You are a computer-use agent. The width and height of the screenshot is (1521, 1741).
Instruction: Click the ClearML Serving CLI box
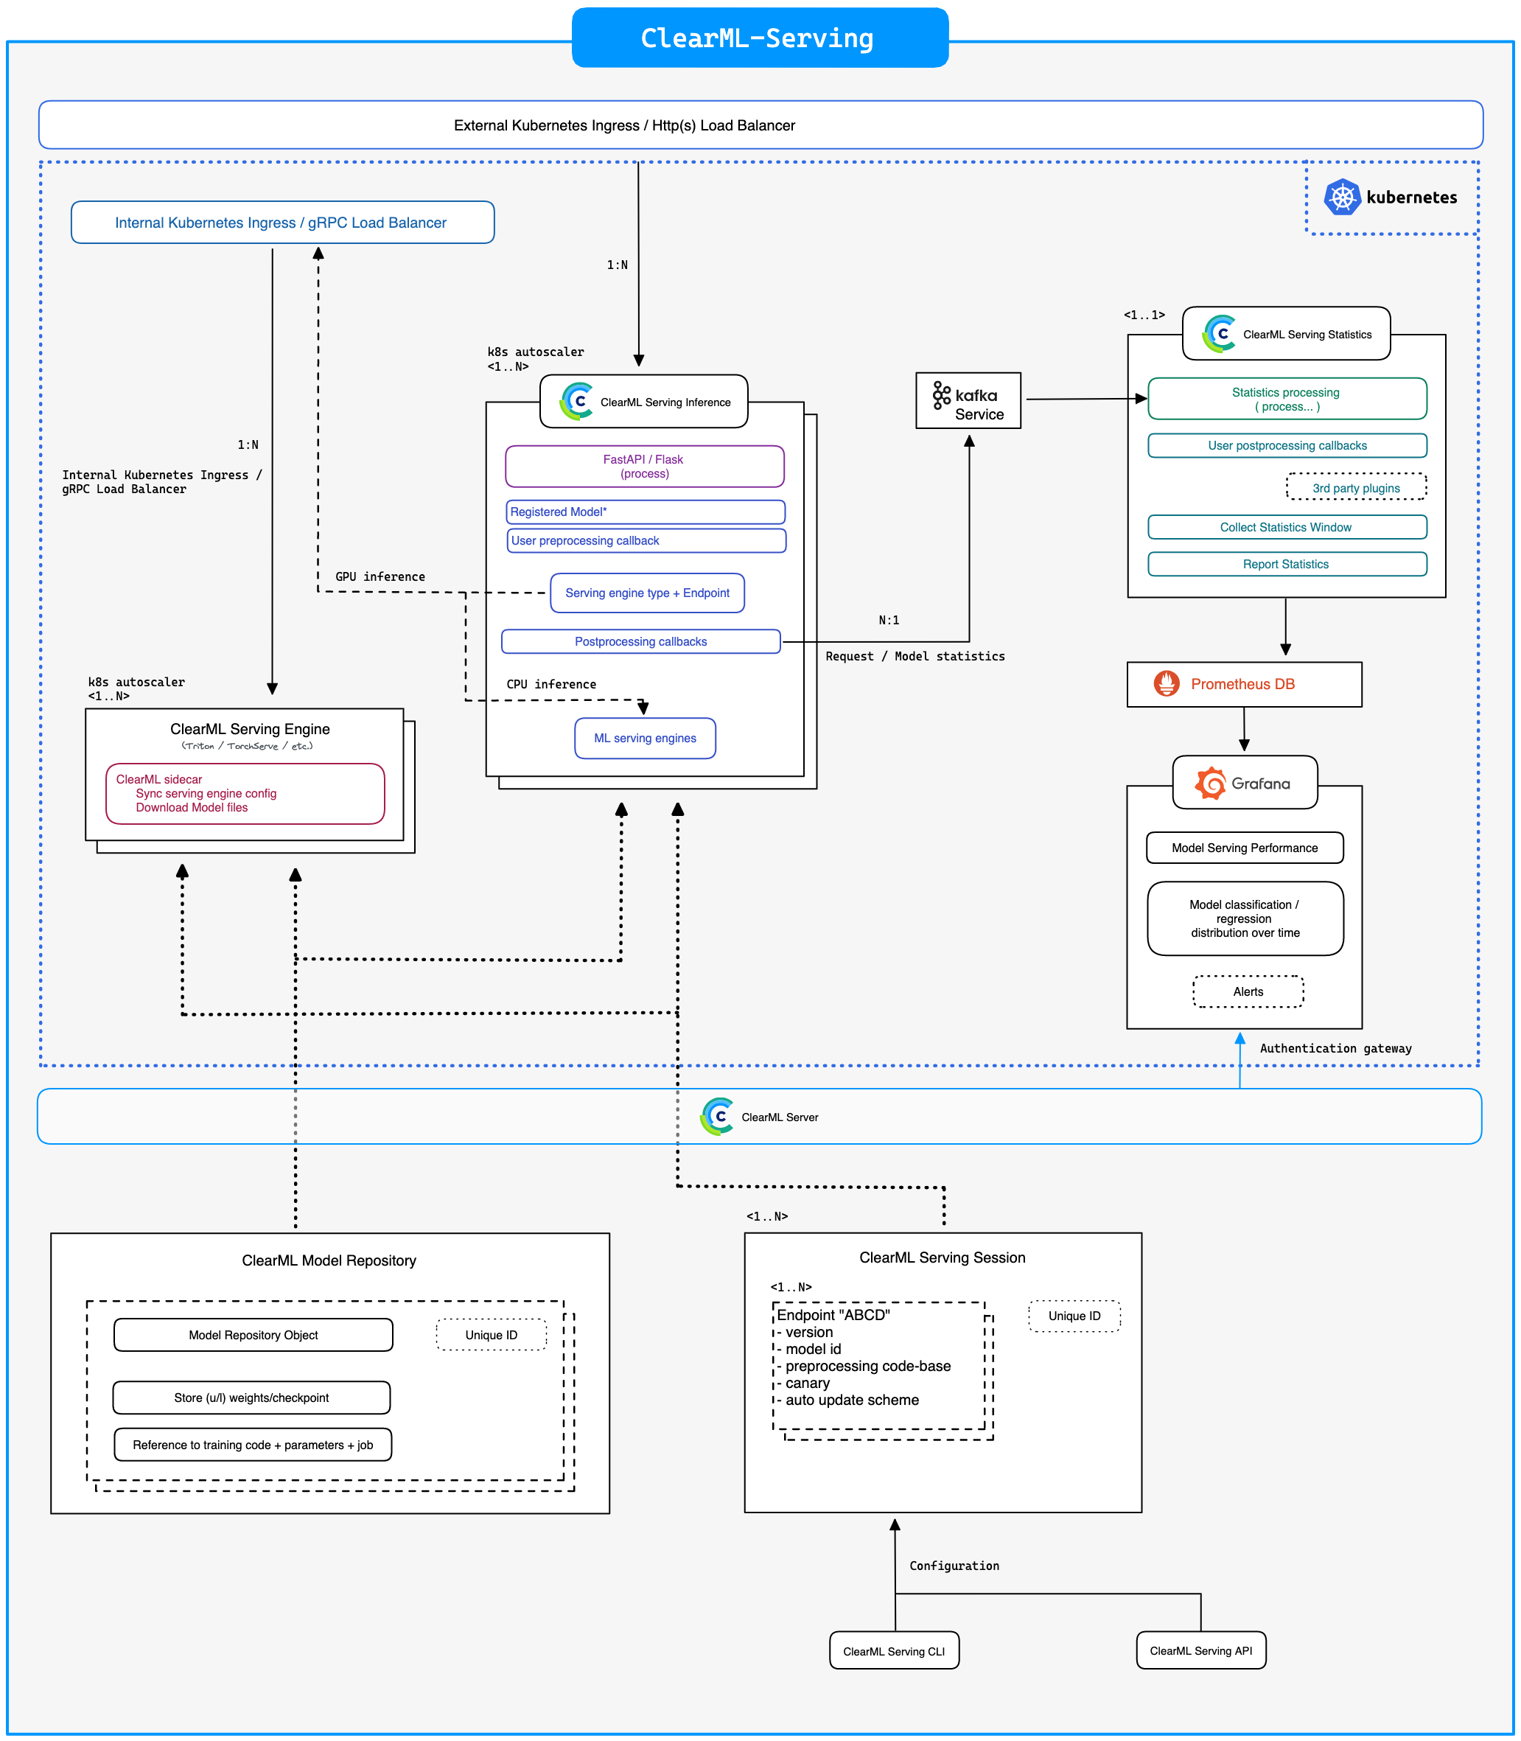[x=894, y=1650]
